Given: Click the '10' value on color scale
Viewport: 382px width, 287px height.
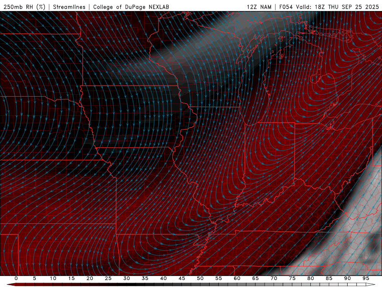Looking at the screenshot, I should [x=53, y=278].
